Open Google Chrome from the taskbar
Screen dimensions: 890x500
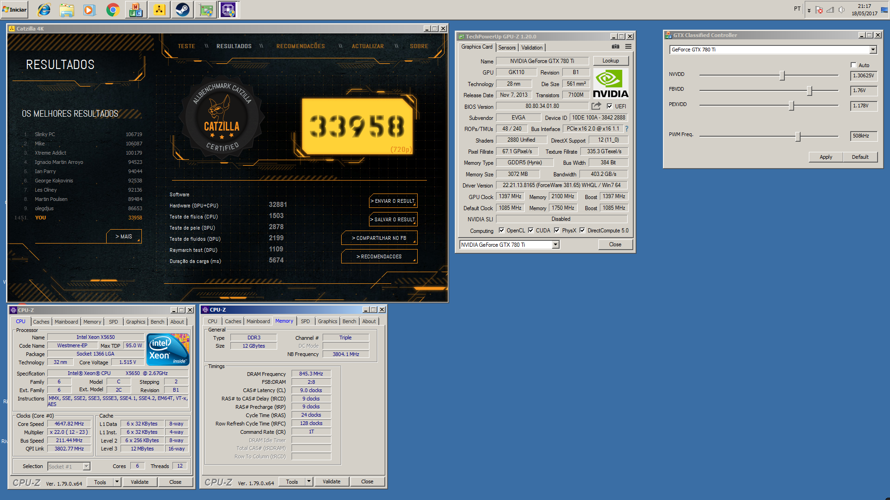click(x=113, y=9)
